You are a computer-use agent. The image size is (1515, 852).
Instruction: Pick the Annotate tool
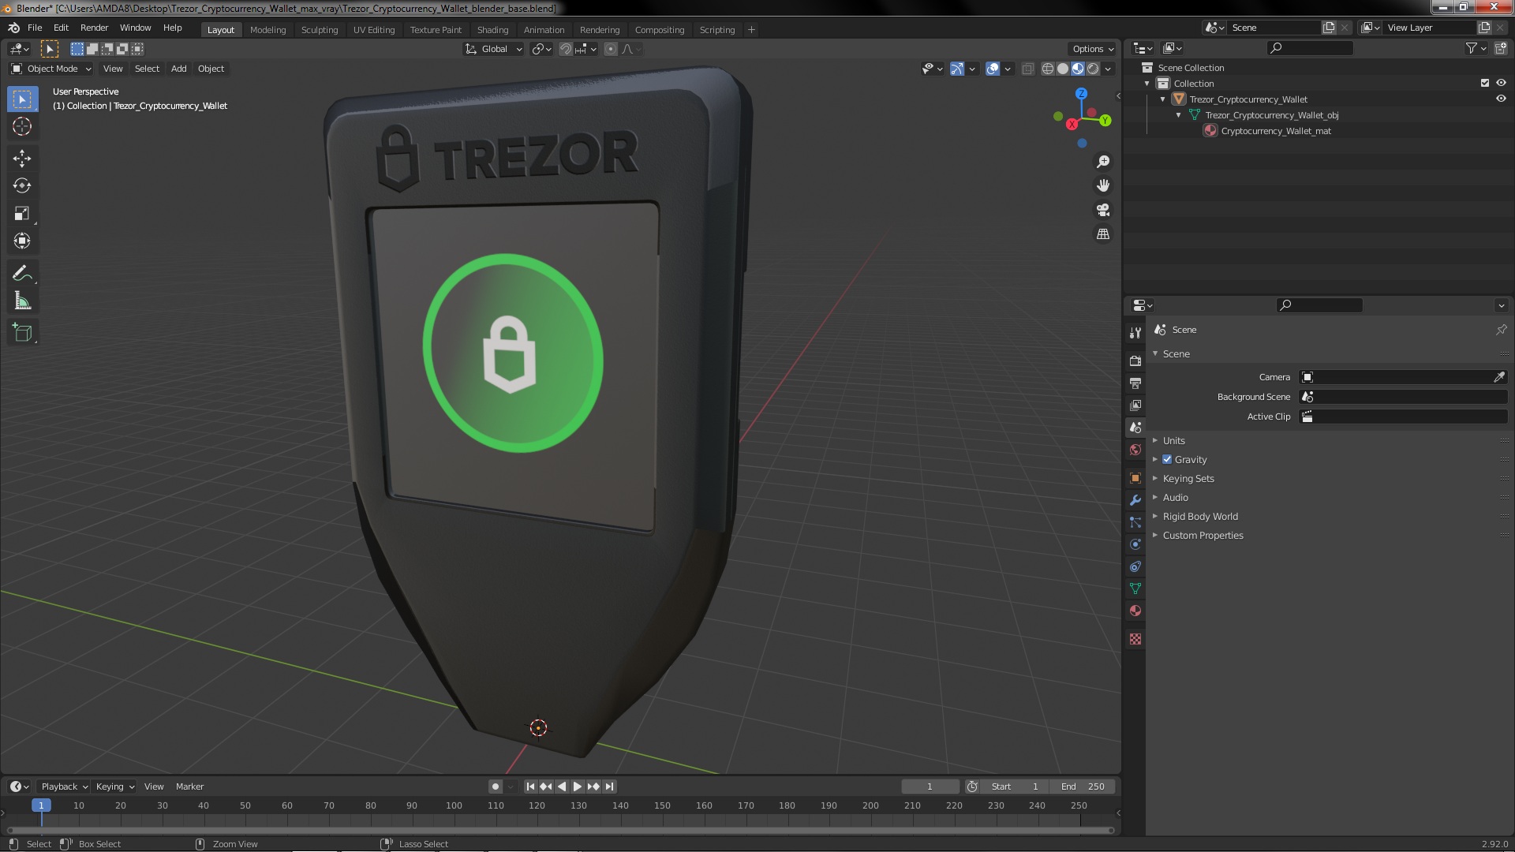(x=22, y=274)
